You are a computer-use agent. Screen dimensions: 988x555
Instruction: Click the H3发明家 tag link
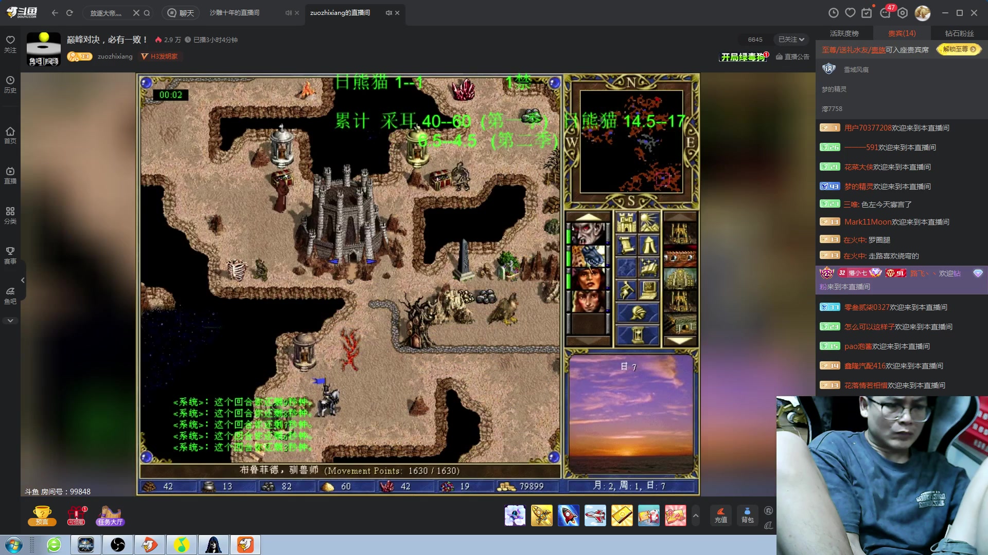(160, 57)
